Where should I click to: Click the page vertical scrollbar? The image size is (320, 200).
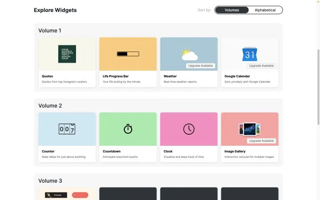click(x=318, y=87)
